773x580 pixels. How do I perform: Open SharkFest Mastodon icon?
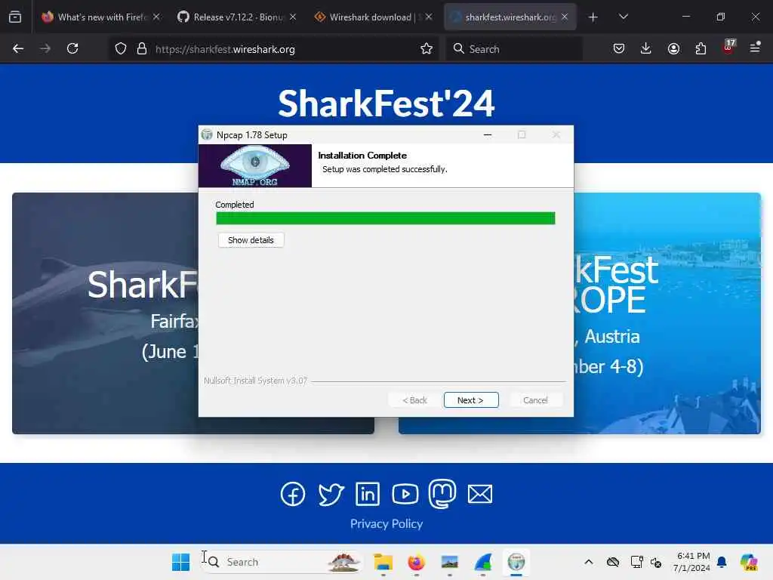coord(442,494)
